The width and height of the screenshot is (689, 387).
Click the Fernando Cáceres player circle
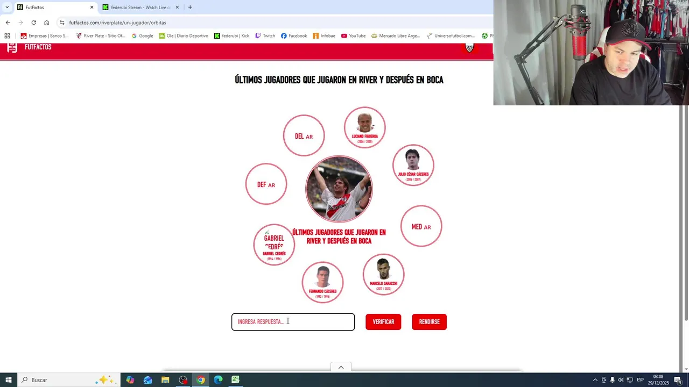tap(322, 282)
